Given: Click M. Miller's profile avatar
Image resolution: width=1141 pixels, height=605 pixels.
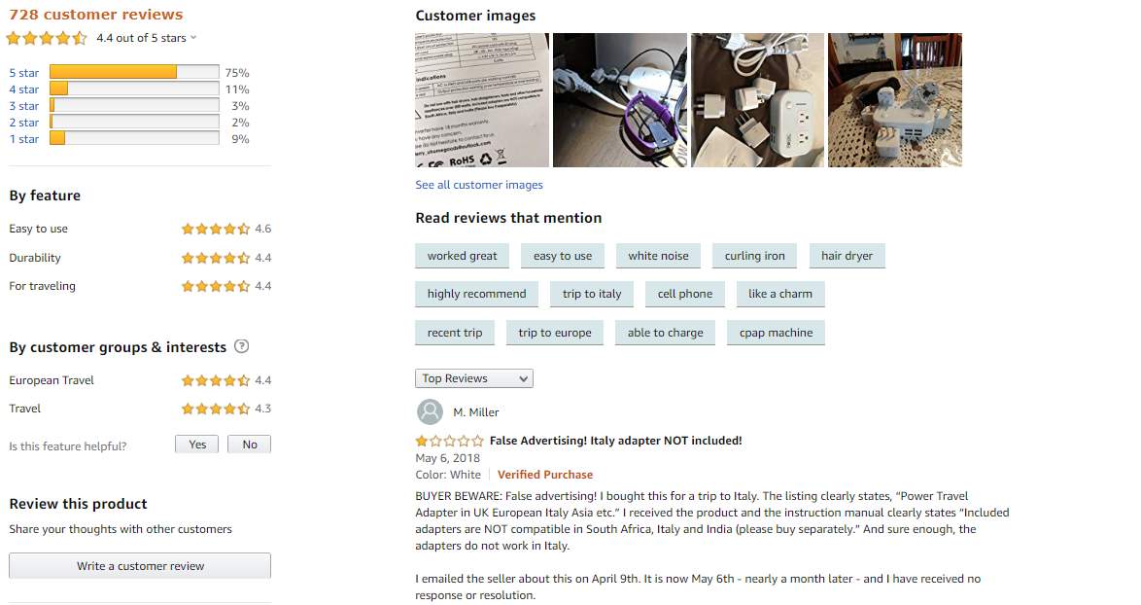Looking at the screenshot, I should pos(430,411).
